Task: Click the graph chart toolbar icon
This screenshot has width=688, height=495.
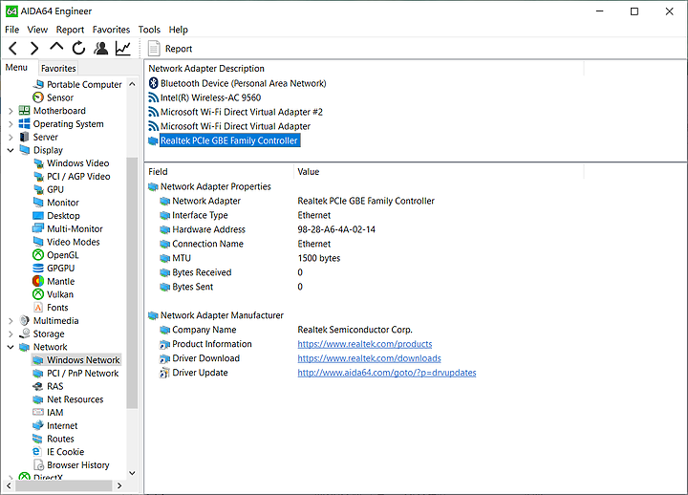Action: tap(123, 48)
